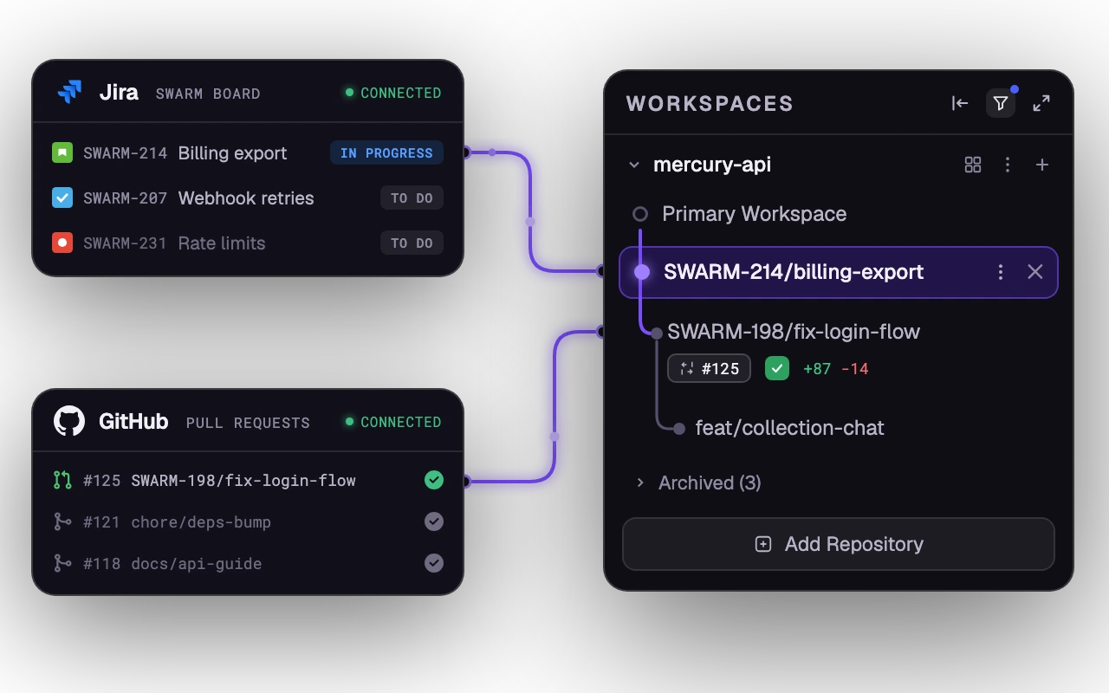Open feat/collection-chat workspace
This screenshot has width=1109, height=693.
(790, 428)
